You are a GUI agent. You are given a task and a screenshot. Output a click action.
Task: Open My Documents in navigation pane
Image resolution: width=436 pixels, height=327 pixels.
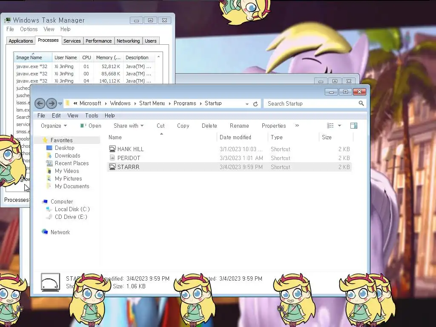click(x=72, y=186)
